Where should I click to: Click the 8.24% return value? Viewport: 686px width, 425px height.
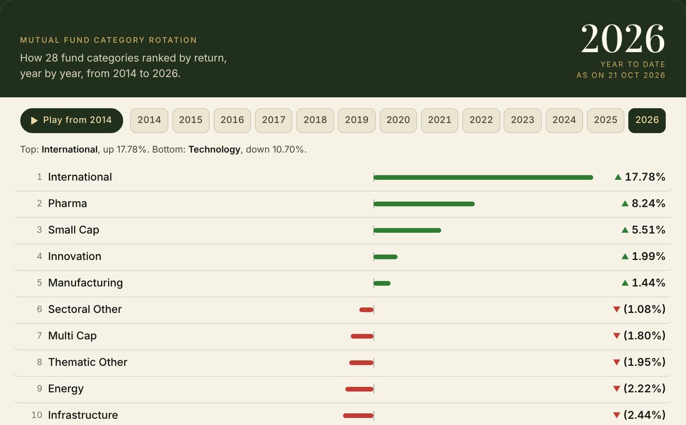pos(649,203)
